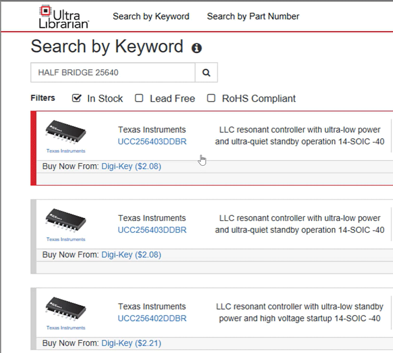Enable the Lead Free filter

point(139,98)
